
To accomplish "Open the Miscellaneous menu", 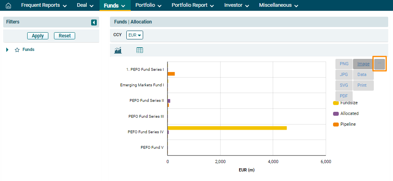I will (278, 6).
